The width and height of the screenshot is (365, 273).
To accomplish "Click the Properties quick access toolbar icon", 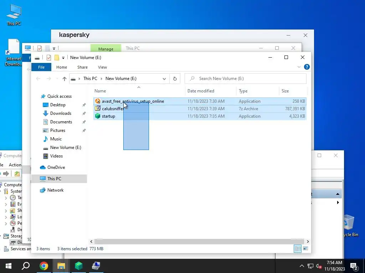I will 48,58.
